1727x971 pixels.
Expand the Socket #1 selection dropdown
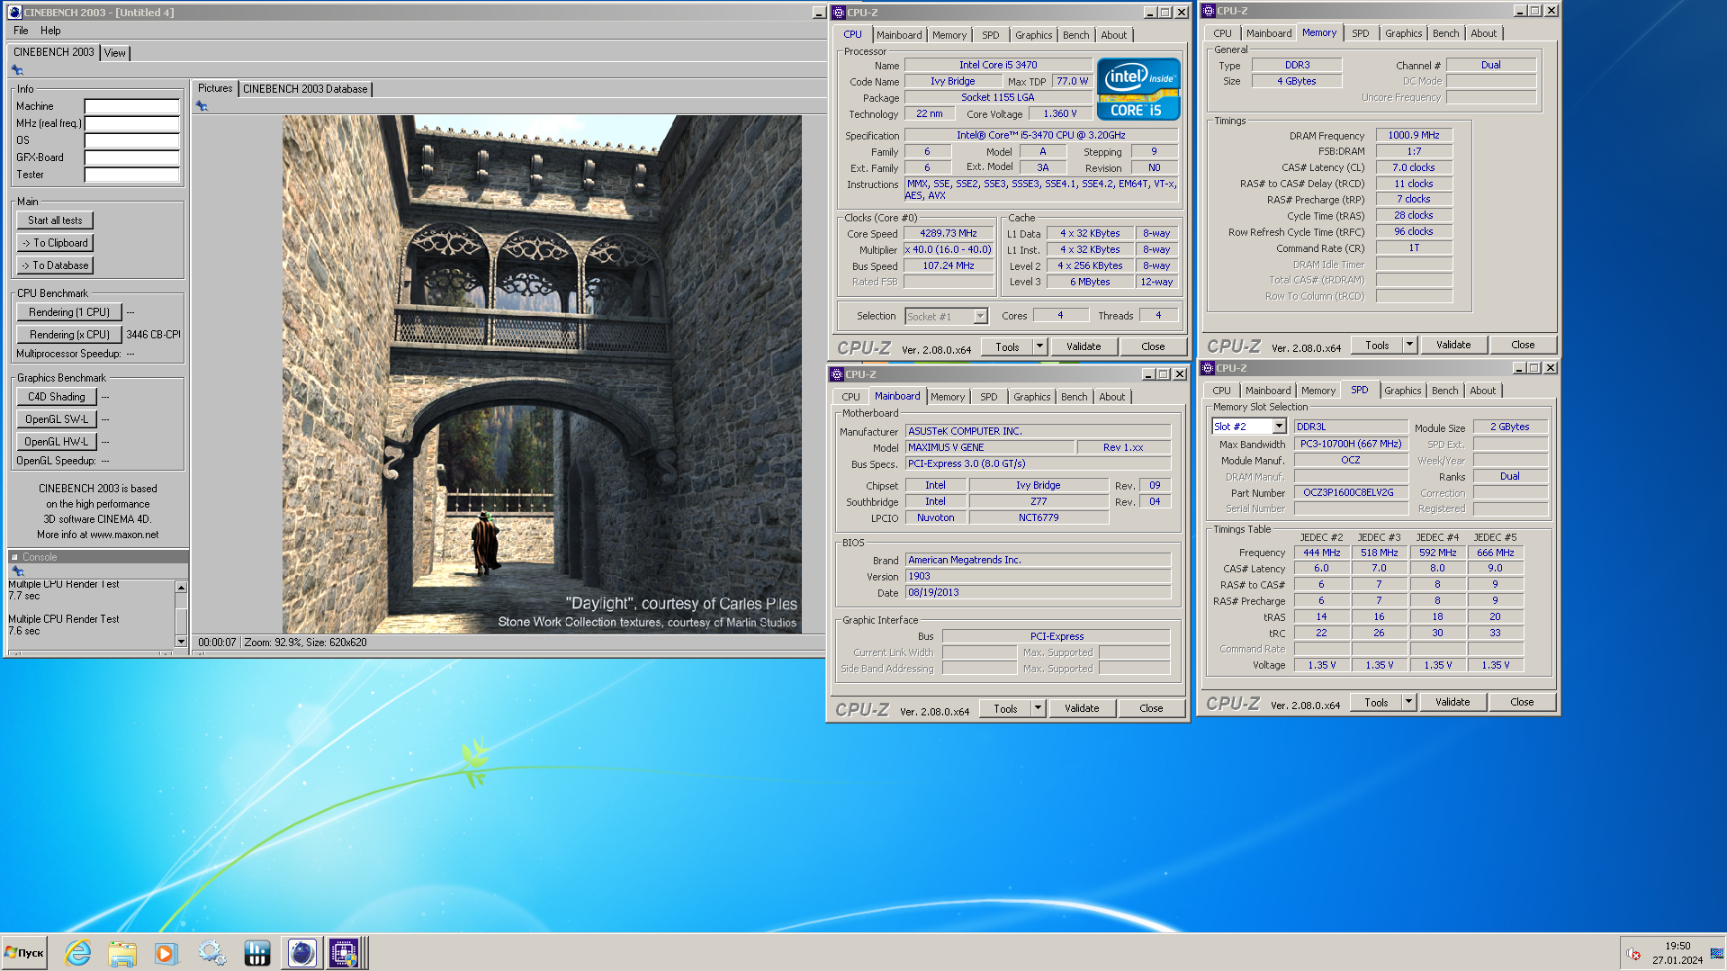coord(980,317)
